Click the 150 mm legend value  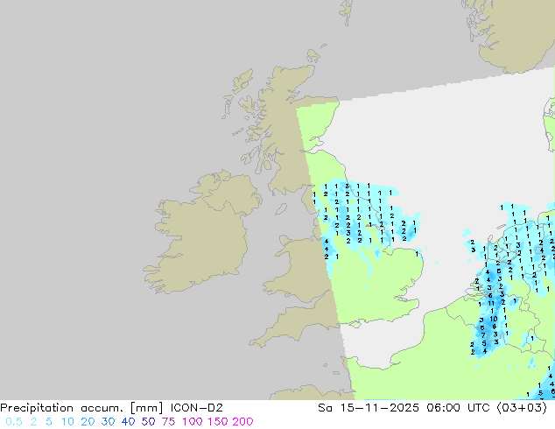pos(218,422)
